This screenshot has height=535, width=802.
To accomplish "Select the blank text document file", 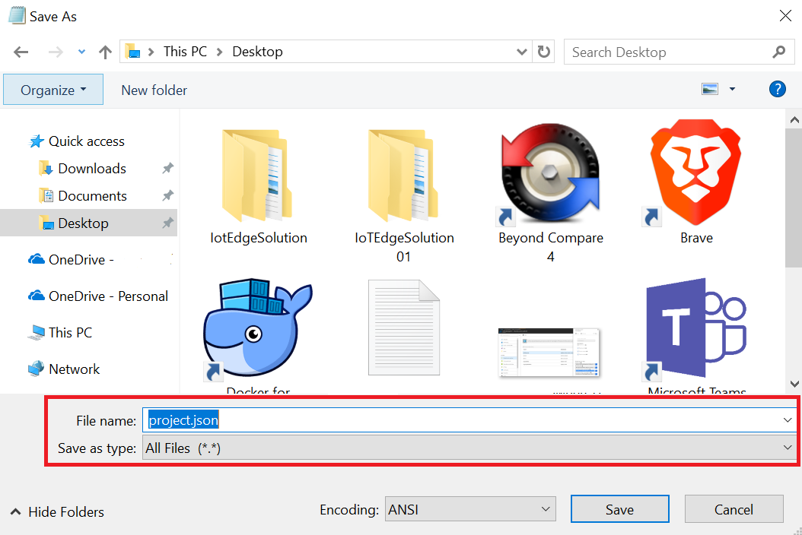I will click(x=404, y=328).
